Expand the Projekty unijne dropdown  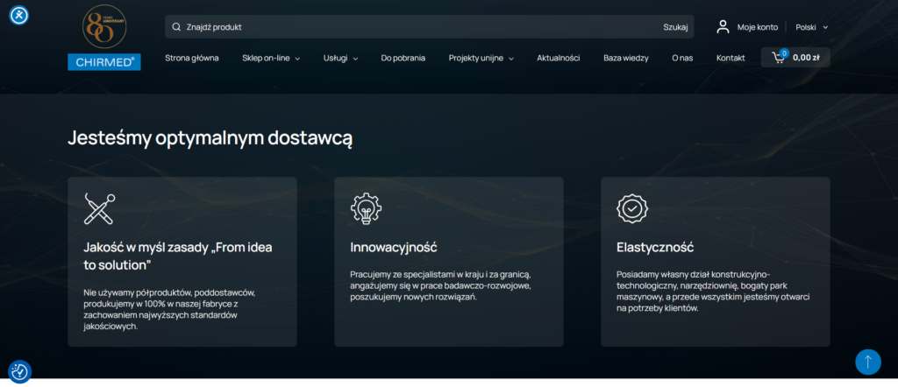481,58
